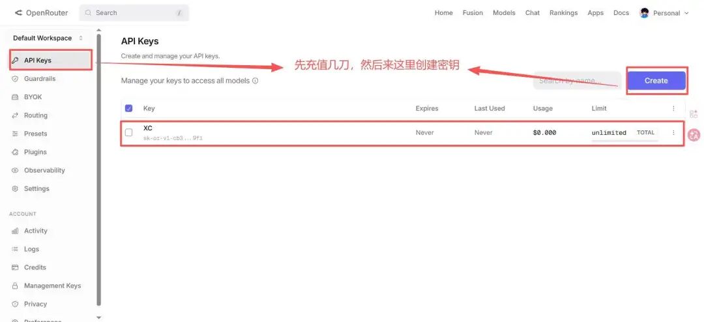Click the sidebar scroll-down arrow
The width and height of the screenshot is (704, 322).
coord(99,317)
